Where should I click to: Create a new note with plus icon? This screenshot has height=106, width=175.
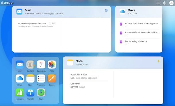click(158, 61)
